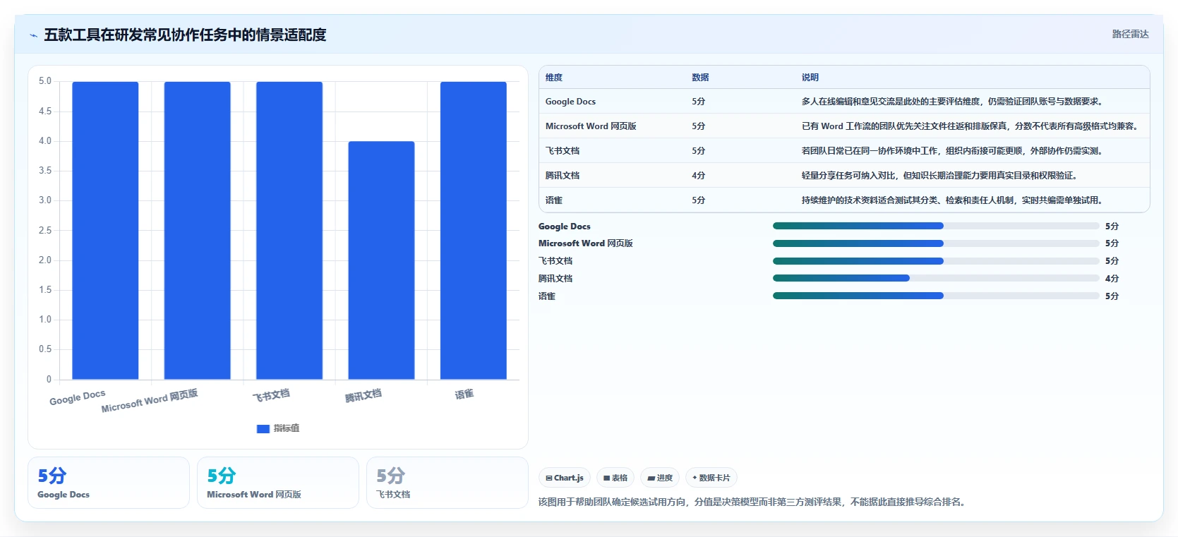1178x537 pixels.
Task: Click the 说明 table column header
Action: click(x=810, y=78)
